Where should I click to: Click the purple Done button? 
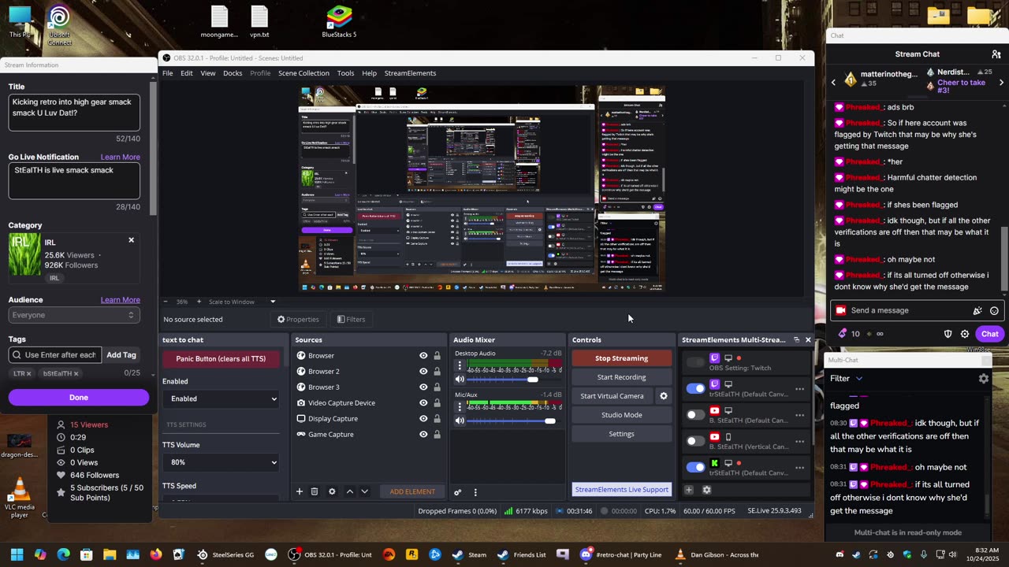79,398
